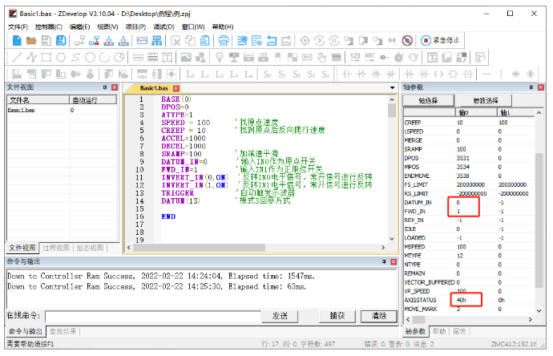
Task: Select the 123 numeric display icon
Action: 355,56
